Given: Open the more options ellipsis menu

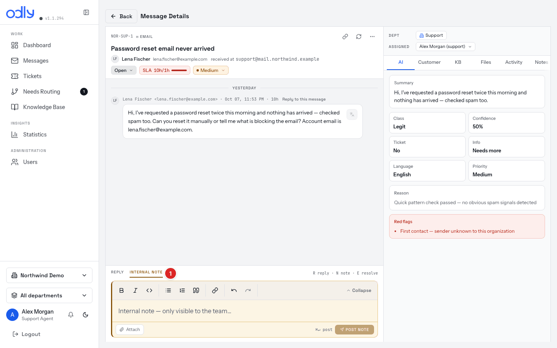Looking at the screenshot, I should coord(372,37).
